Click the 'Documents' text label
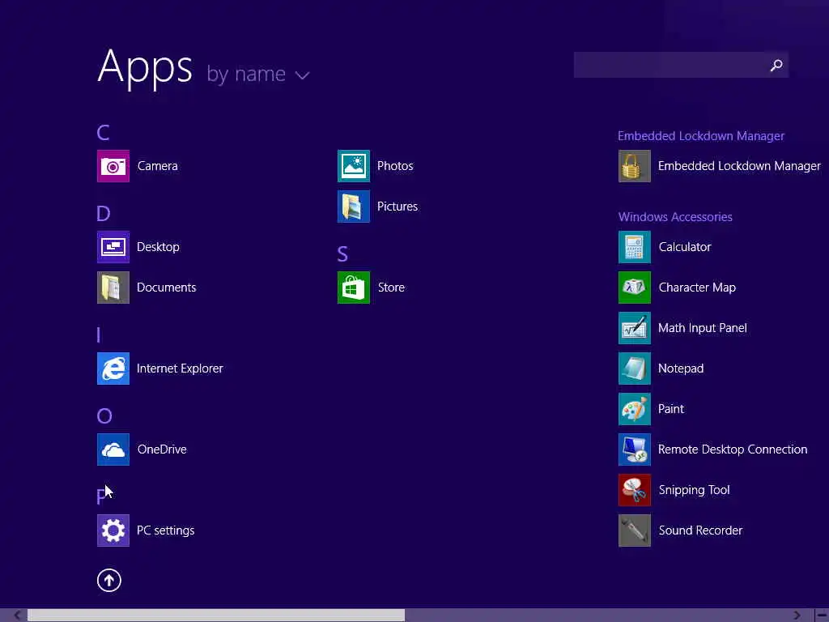This screenshot has height=622, width=829. [x=167, y=288]
